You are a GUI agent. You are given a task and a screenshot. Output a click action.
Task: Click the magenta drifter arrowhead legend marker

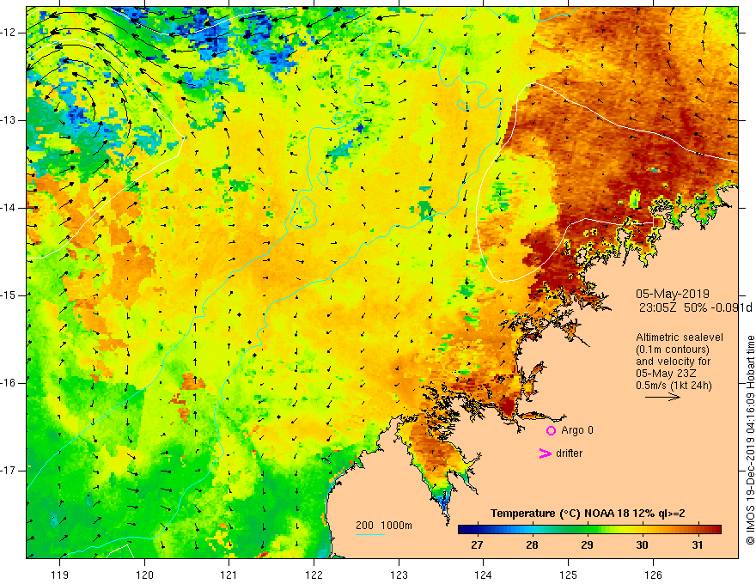tap(545, 453)
